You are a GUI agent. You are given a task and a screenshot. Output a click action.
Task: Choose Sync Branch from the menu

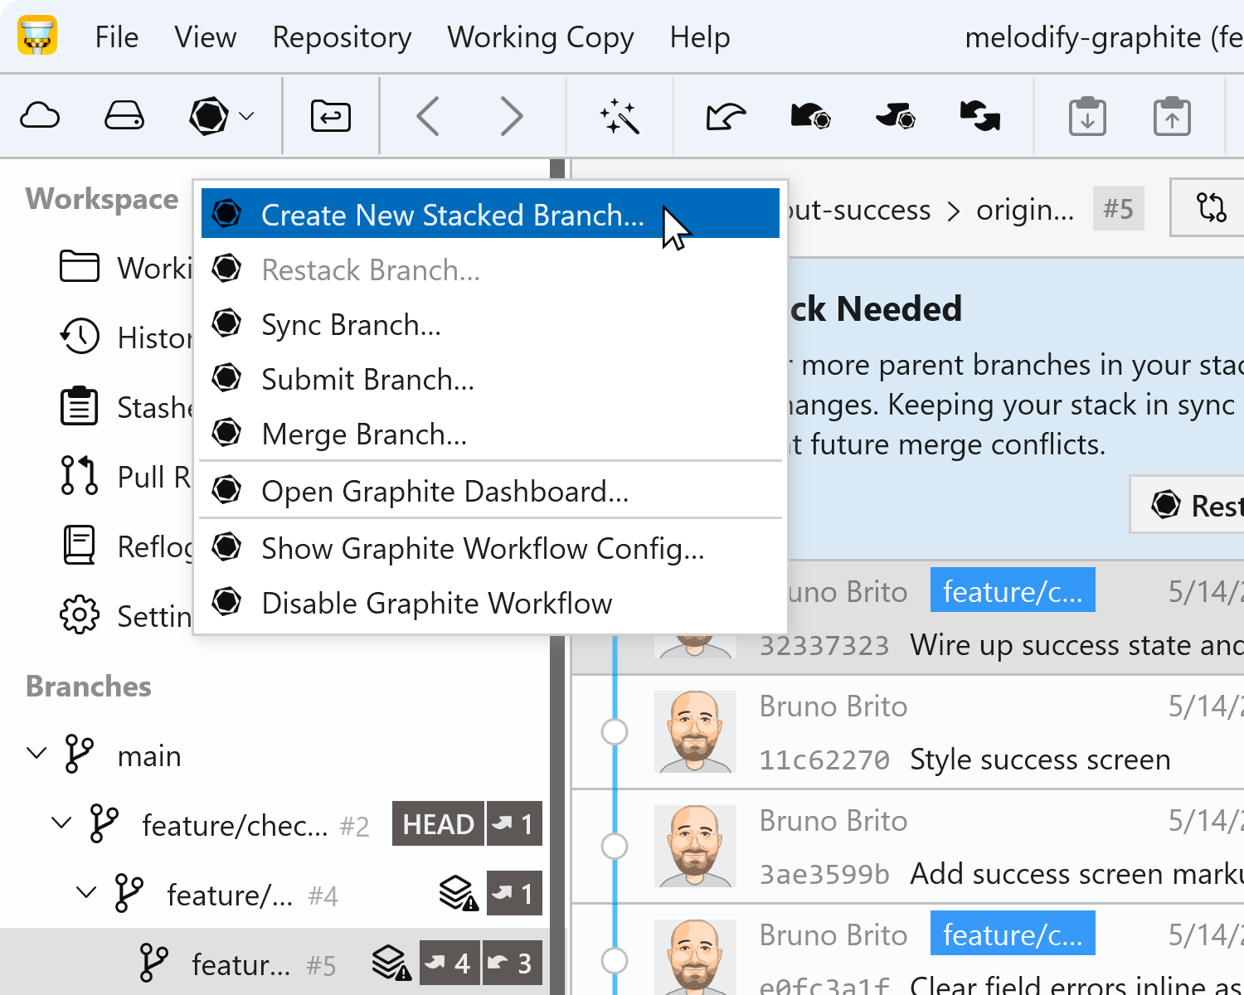tap(490, 324)
